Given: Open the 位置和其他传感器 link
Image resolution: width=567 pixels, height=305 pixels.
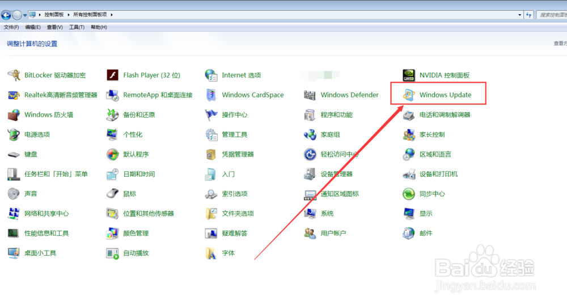Looking at the screenshot, I should (x=148, y=214).
